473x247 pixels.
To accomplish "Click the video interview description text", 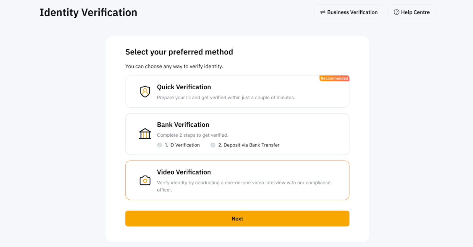I will [x=244, y=183].
